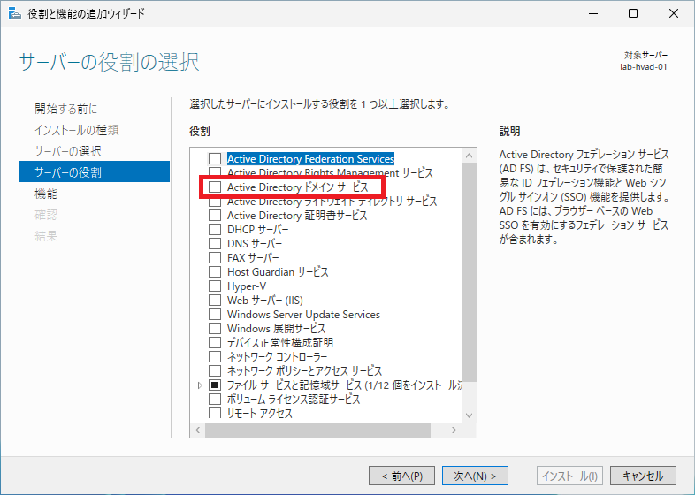The image size is (695, 495).
Task: Select the DHCP サーバー row text
Action: click(258, 230)
